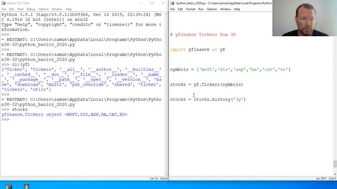The image size is (337, 189).
Task: Open Edit menu in python_basics_2020.py editor
Action: [180, 9]
